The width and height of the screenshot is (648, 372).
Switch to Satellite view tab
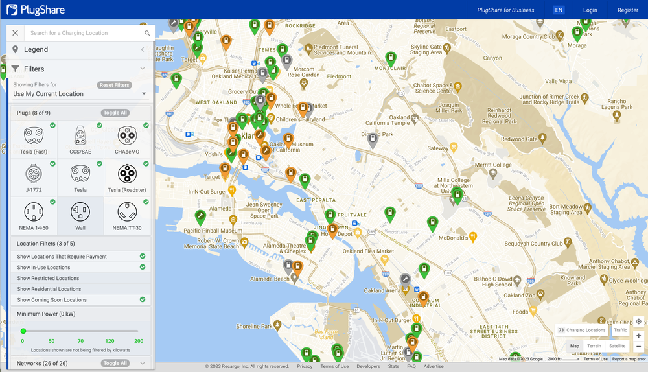617,346
